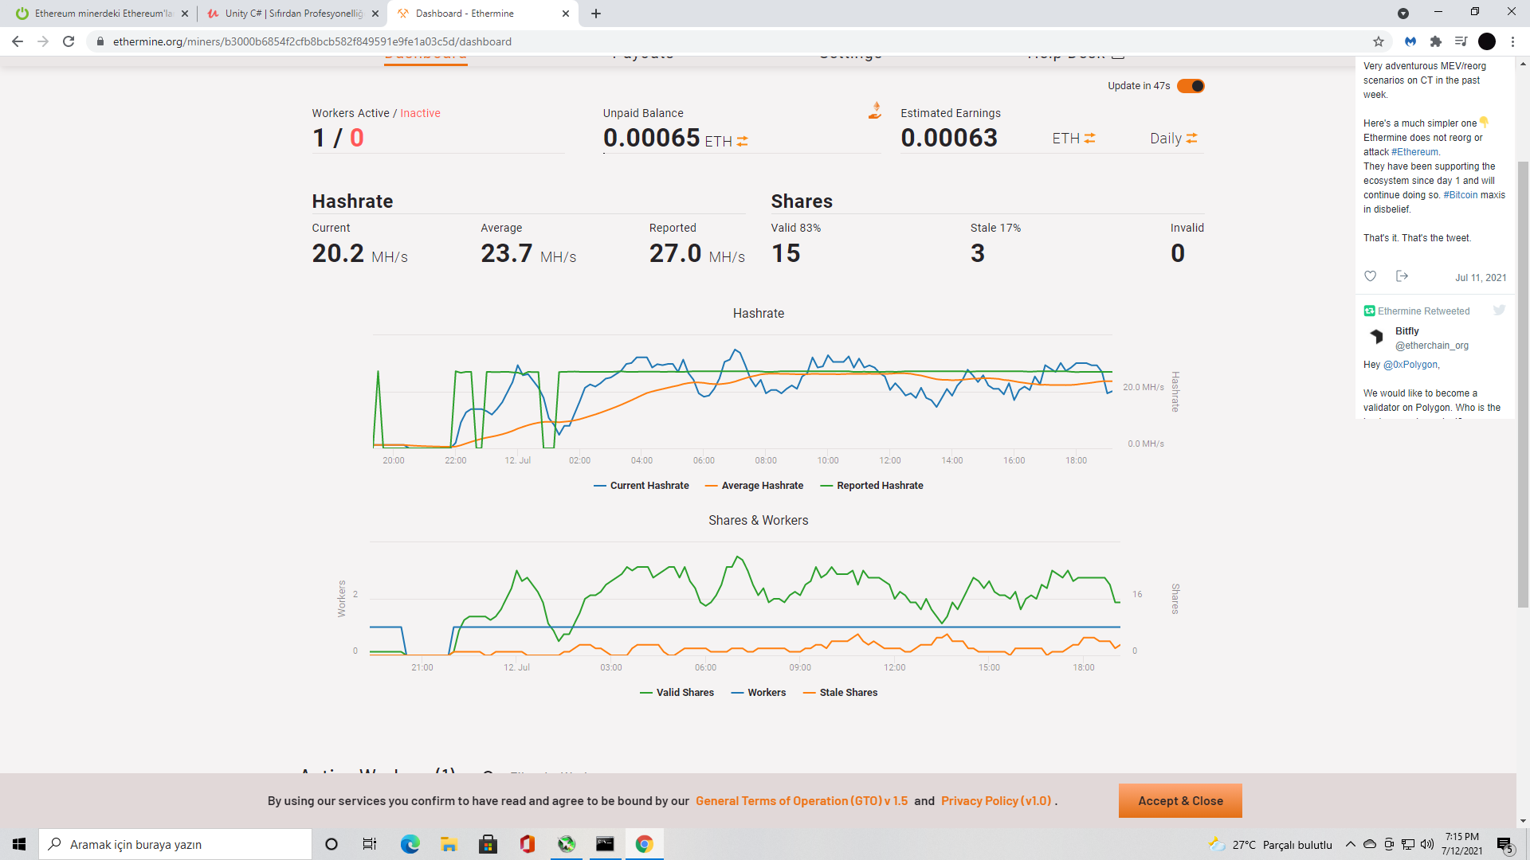This screenshot has height=860, width=1530.
Task: Open Microsoft Edge from the taskbar
Action: (410, 844)
